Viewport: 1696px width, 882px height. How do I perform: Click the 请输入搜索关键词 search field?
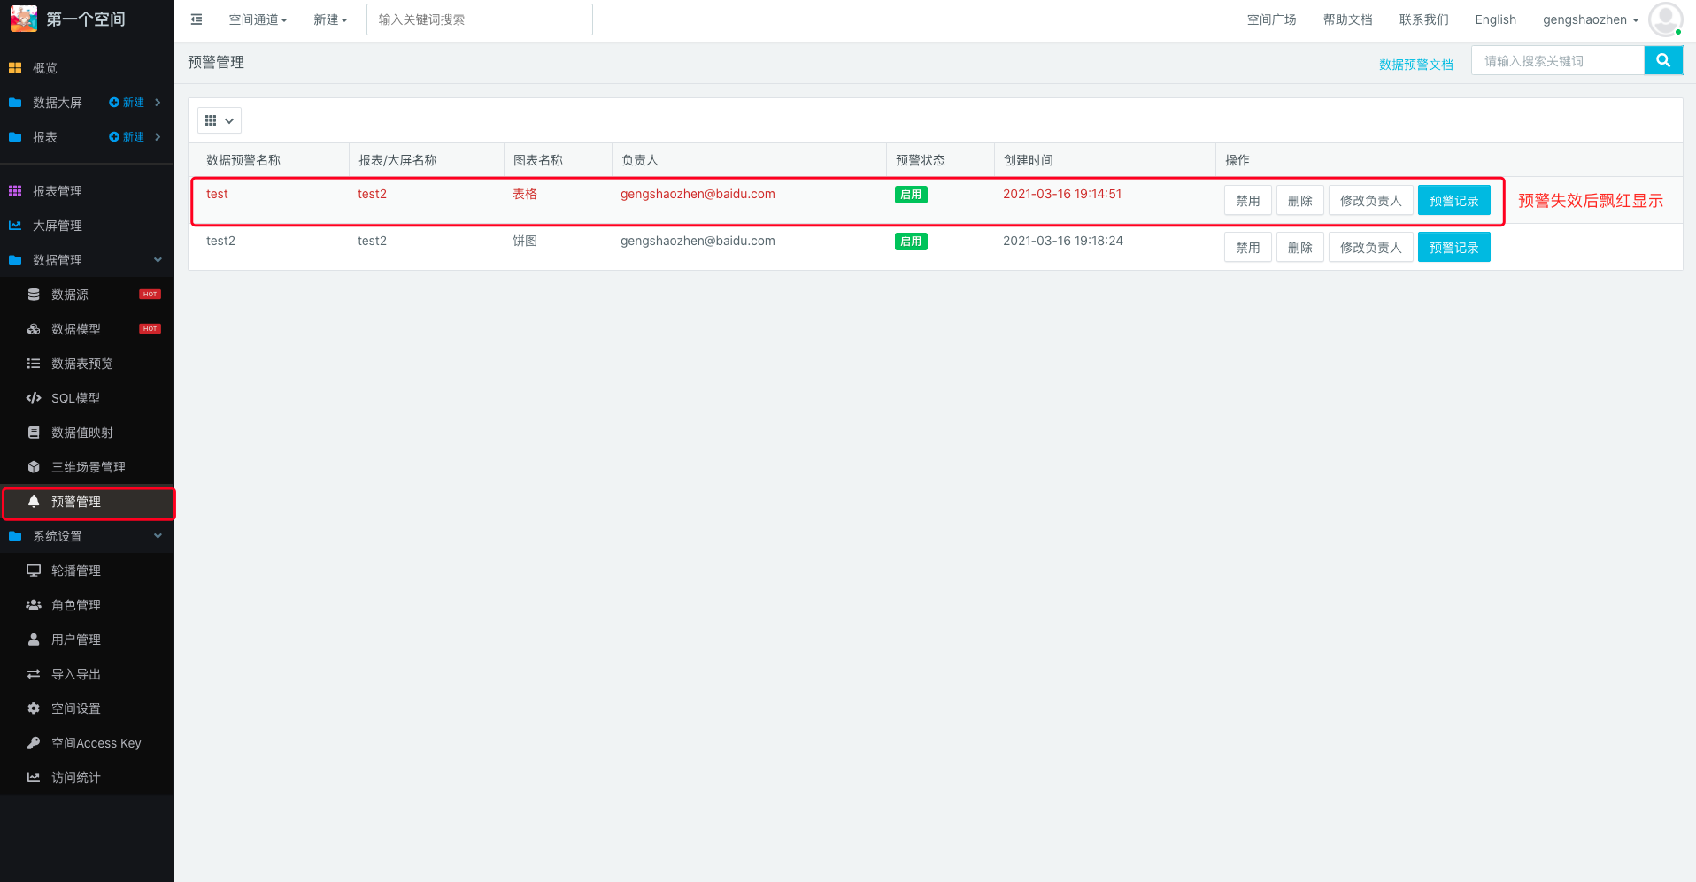click(x=1558, y=61)
